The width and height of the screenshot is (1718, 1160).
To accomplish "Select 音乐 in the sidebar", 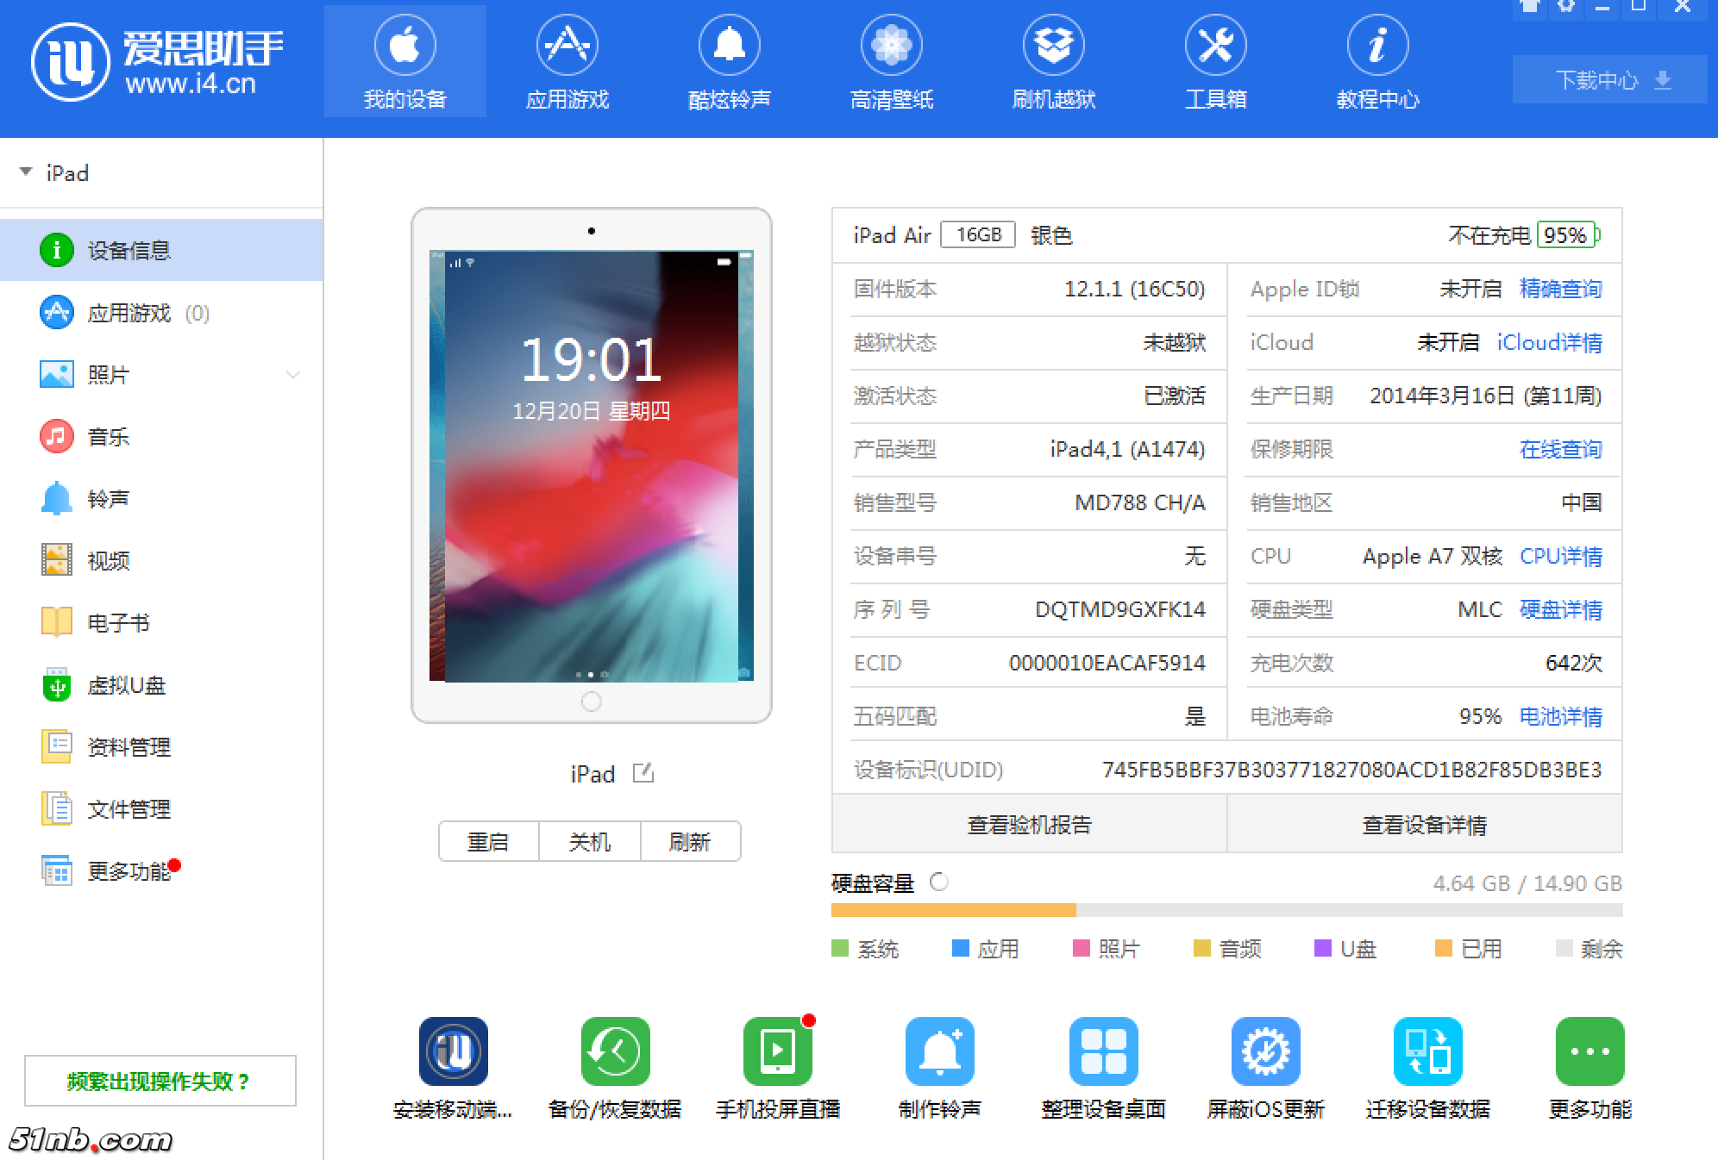I will [108, 437].
